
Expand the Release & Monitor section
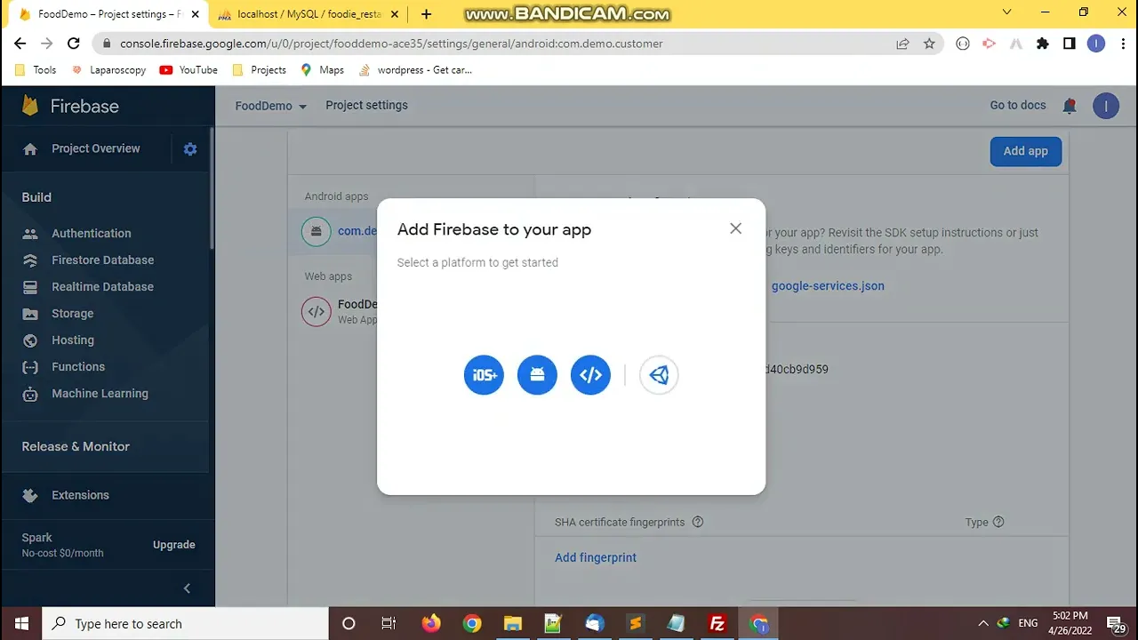click(76, 446)
